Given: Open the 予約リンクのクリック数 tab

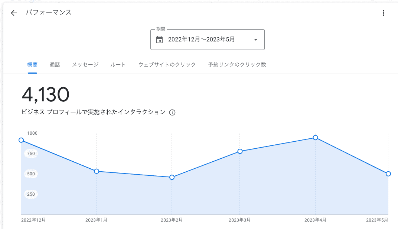Looking at the screenshot, I should point(237,65).
